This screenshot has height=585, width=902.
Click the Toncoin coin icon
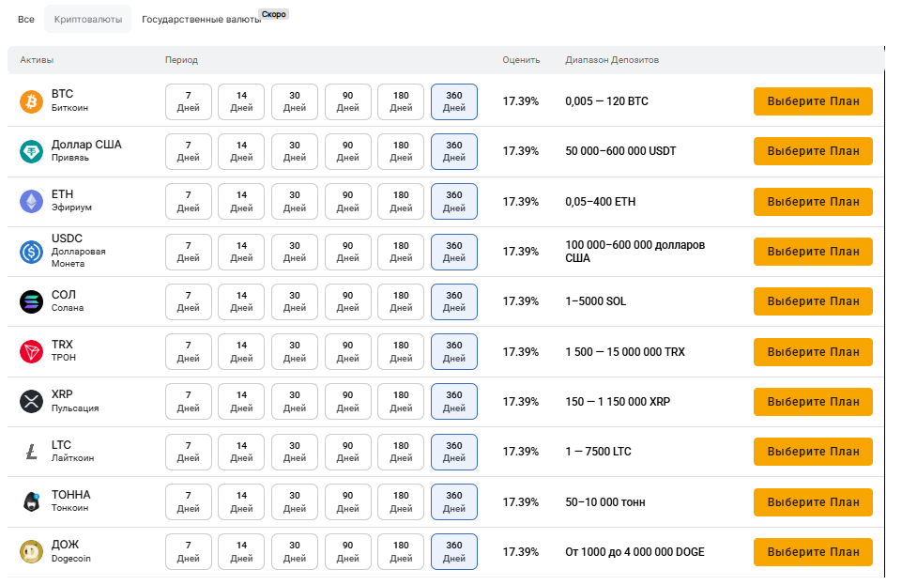pos(32,501)
